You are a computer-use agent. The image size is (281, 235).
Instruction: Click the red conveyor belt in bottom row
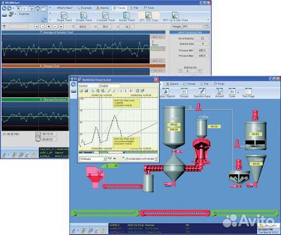[175, 214]
